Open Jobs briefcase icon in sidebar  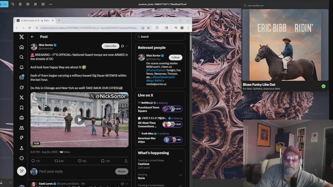(x=22, y=118)
